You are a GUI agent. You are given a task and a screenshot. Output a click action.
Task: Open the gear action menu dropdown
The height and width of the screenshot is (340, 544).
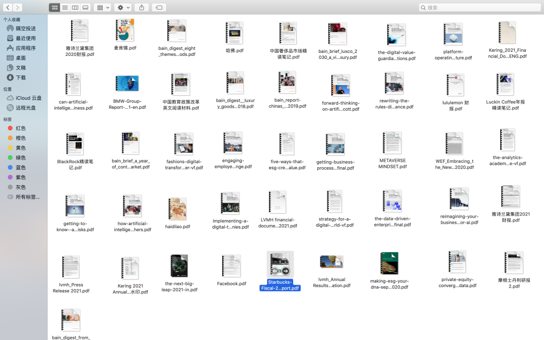(122, 8)
